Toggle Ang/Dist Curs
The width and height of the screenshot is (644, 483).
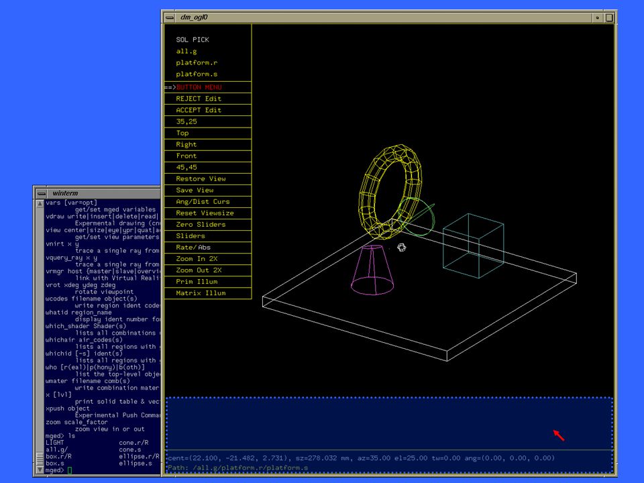(208, 202)
